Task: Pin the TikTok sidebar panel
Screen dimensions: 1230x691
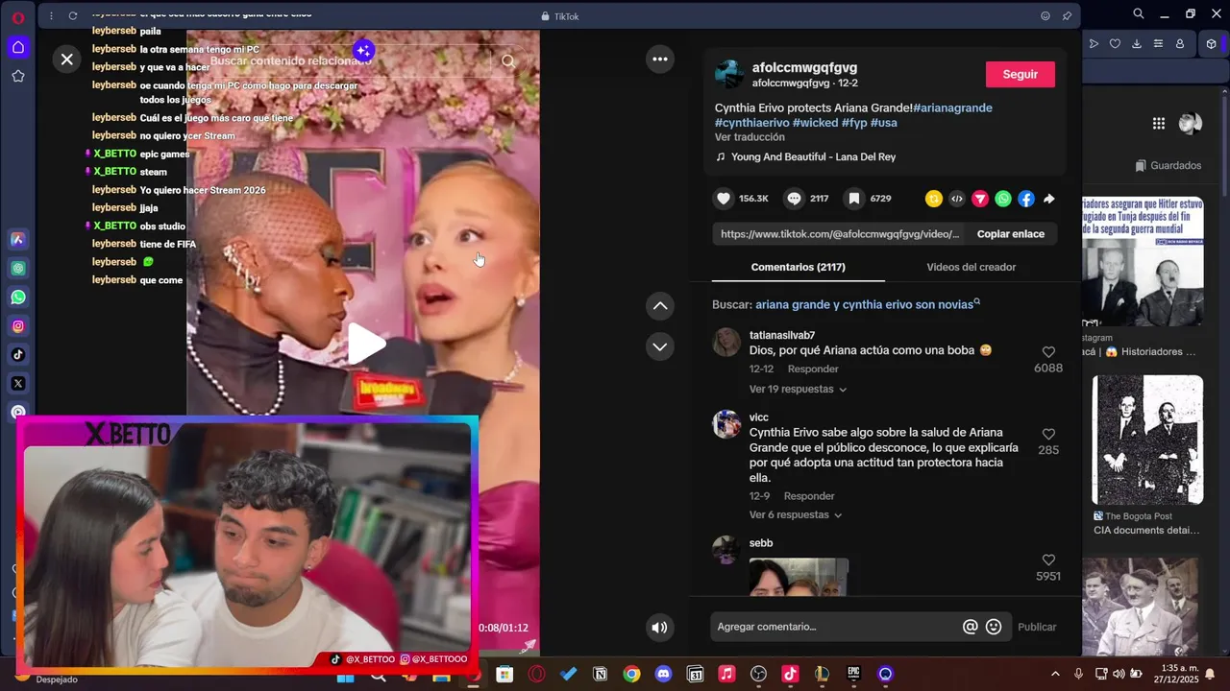Action: pyautogui.click(x=1067, y=15)
